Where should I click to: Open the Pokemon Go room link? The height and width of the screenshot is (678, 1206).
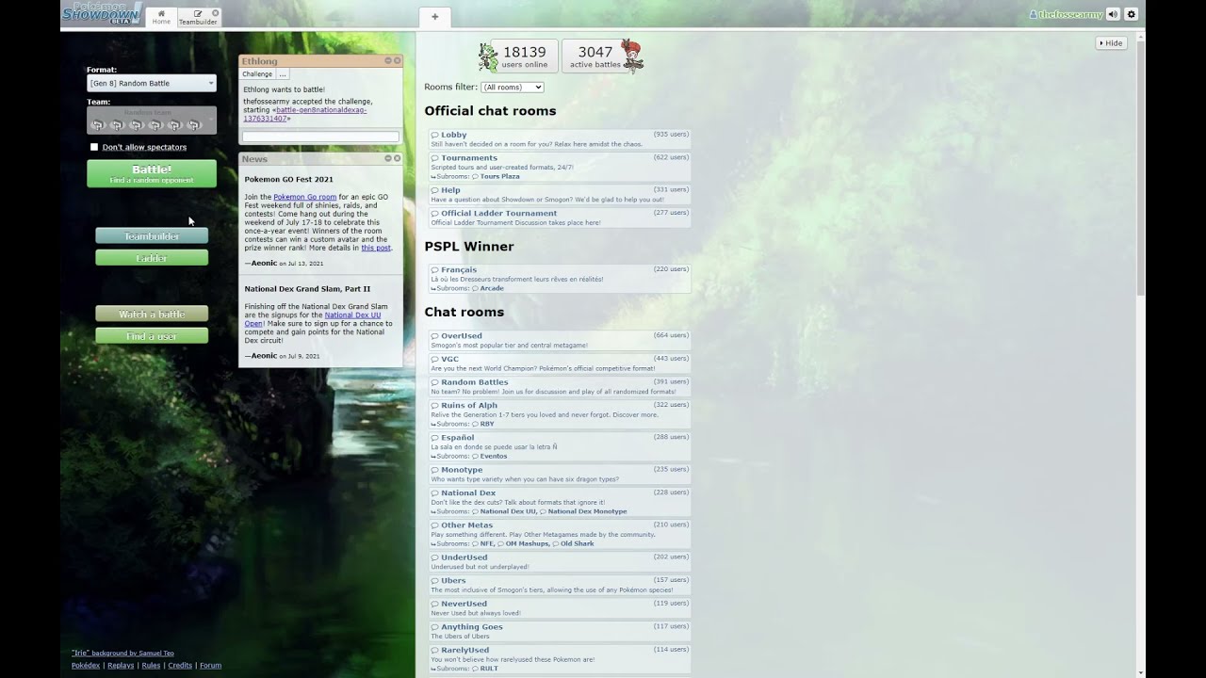point(305,197)
